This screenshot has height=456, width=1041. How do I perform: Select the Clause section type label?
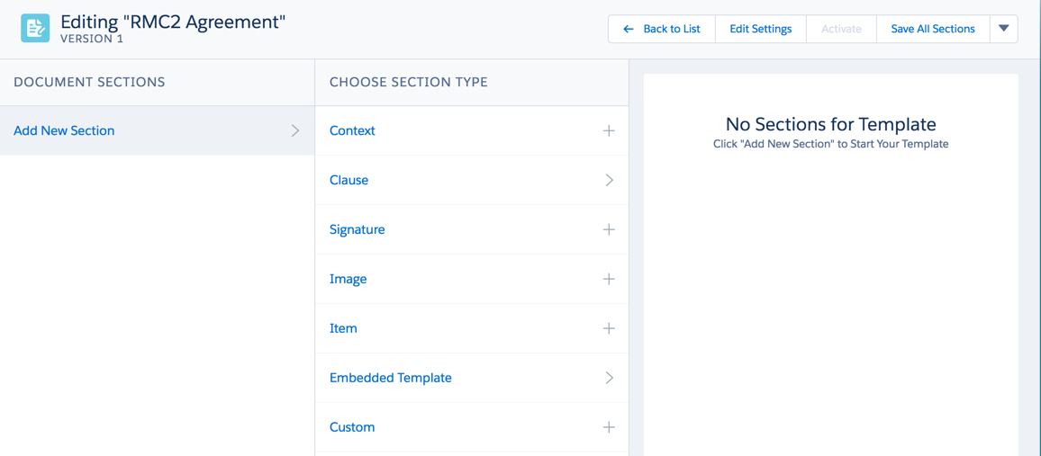[x=349, y=180]
